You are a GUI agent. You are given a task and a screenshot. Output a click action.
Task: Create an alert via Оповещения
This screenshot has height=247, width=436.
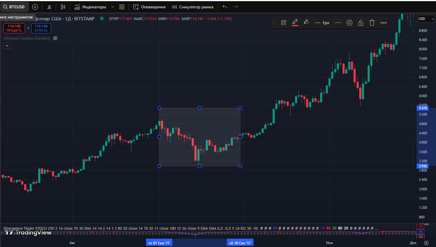click(149, 7)
